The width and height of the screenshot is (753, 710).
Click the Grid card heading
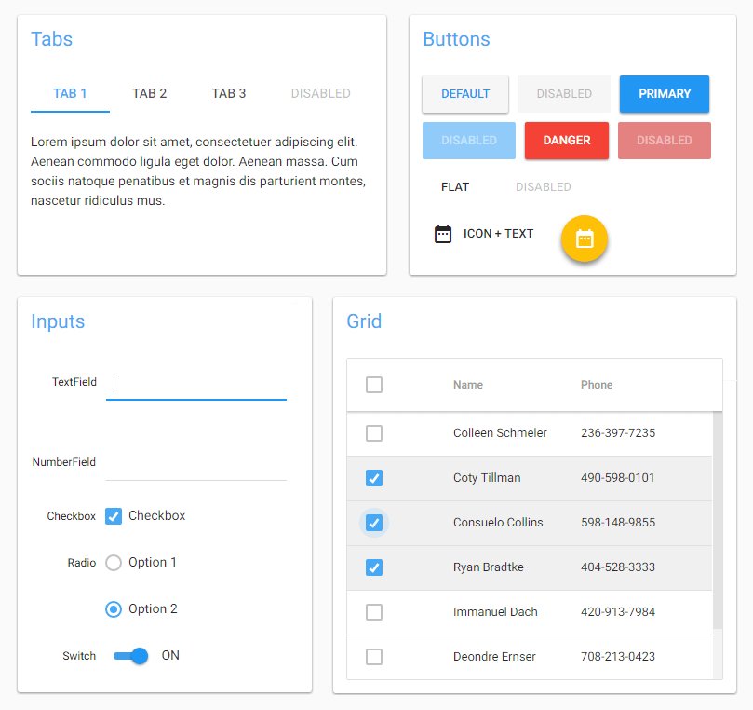(364, 321)
